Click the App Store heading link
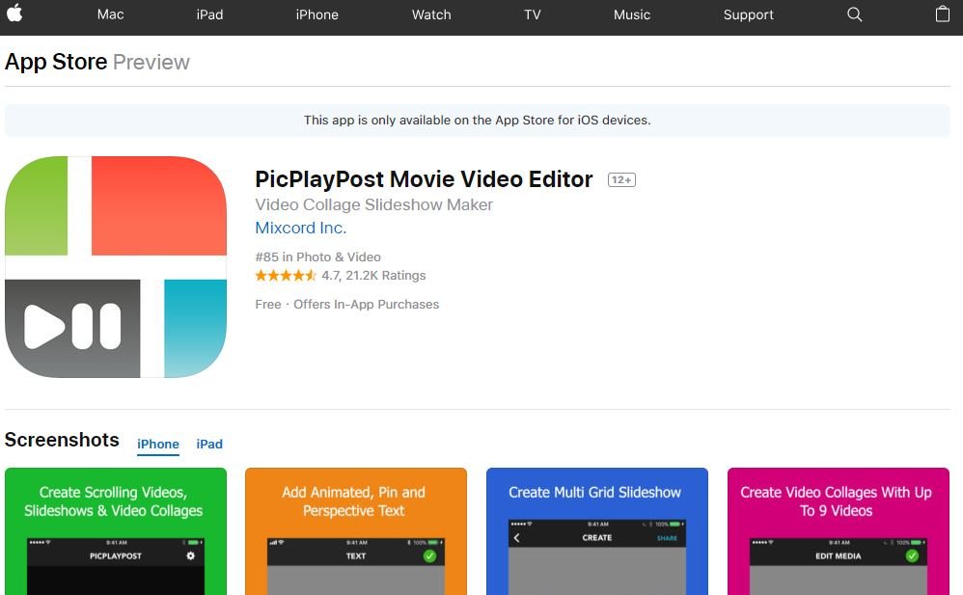 [x=56, y=62]
